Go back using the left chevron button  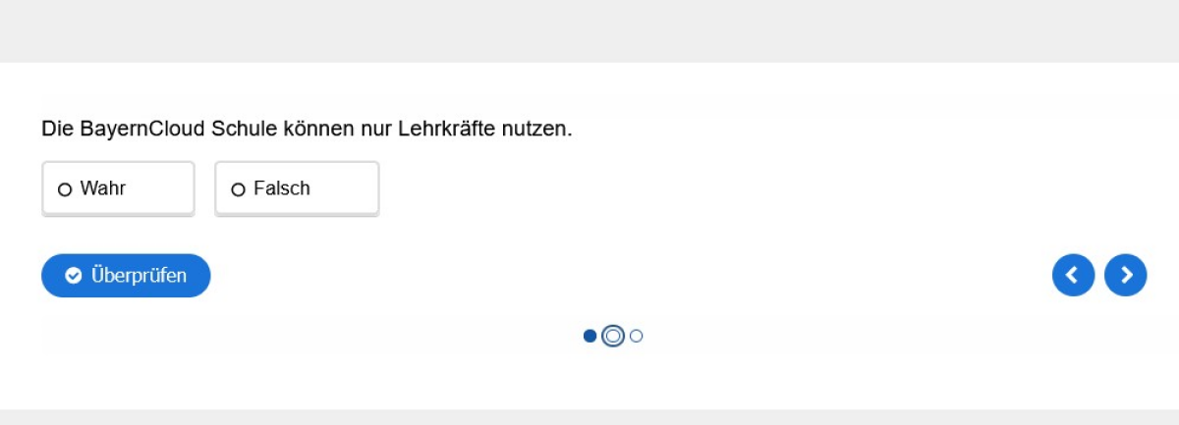point(1073,275)
